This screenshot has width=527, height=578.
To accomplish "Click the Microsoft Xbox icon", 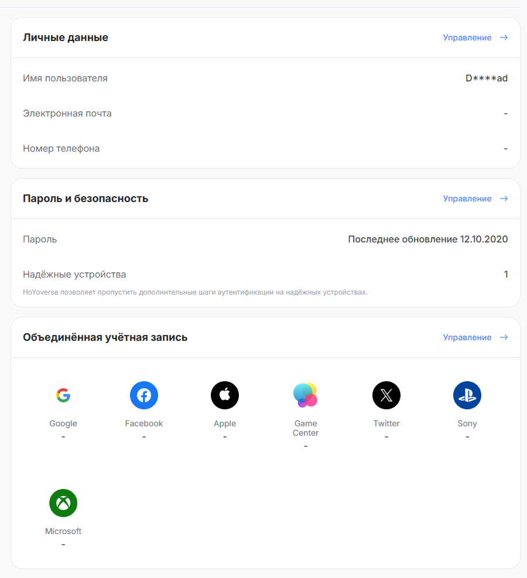I will coord(63,503).
